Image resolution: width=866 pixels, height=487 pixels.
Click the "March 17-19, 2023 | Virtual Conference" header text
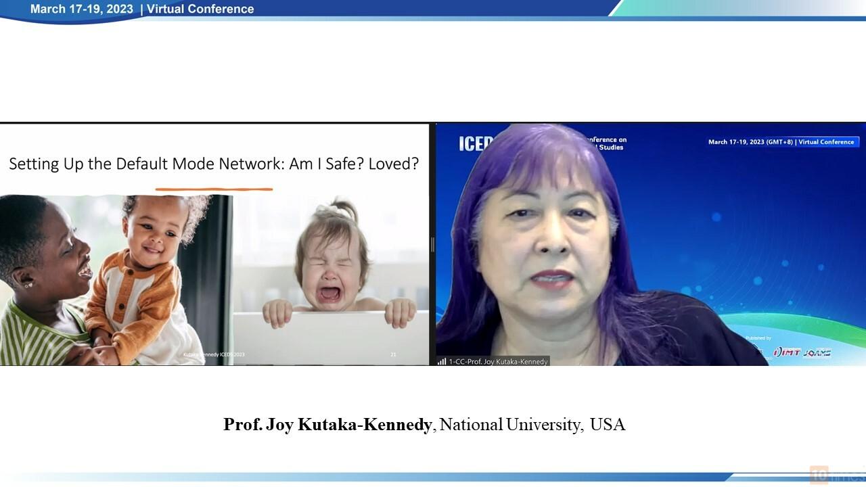(142, 9)
